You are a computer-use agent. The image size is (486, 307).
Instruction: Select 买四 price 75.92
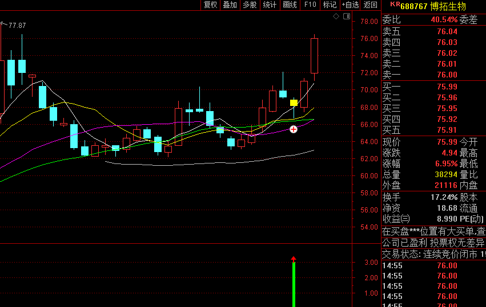point(447,120)
